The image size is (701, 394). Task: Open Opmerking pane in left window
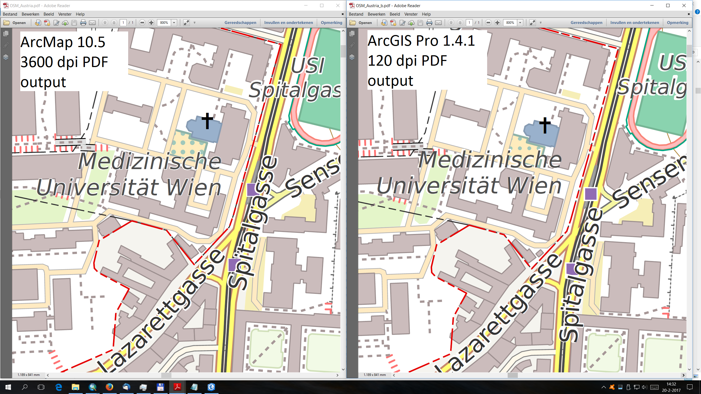coord(332,23)
